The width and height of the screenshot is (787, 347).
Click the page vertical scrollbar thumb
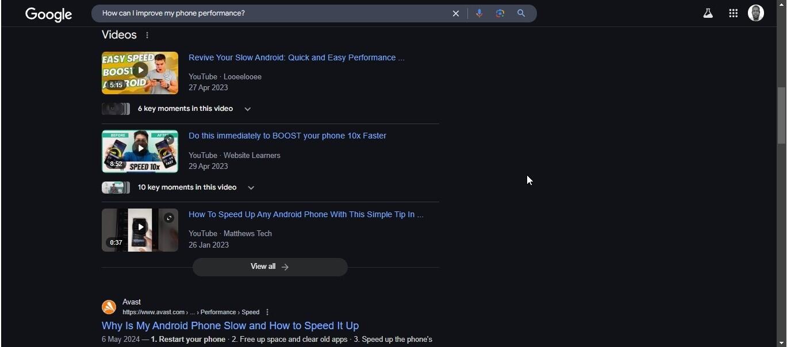point(781,115)
